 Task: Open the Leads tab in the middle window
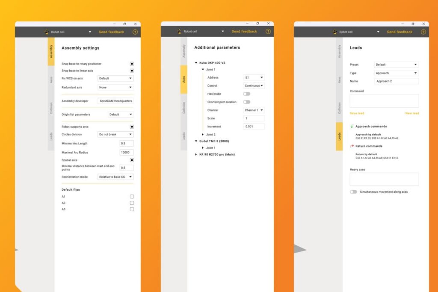coord(184,136)
